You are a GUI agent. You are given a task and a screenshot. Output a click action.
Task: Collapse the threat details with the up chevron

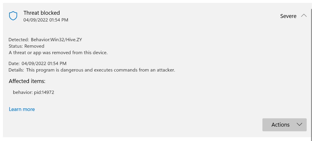(304, 16)
